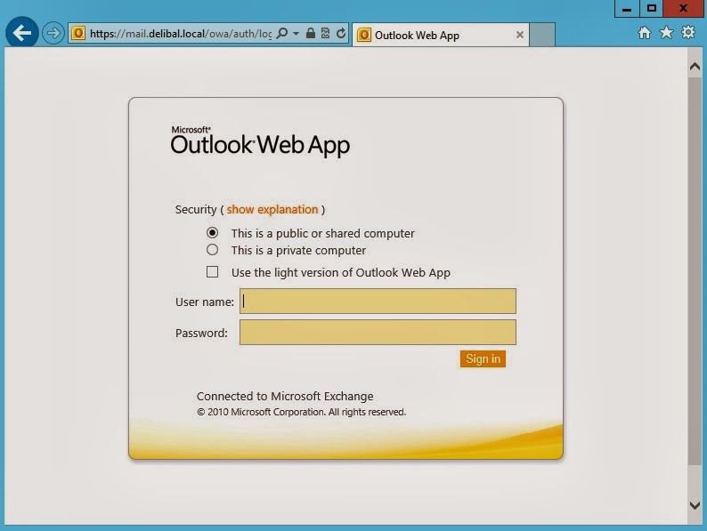Expand the address bar autocomplete dropdown arrow
The width and height of the screenshot is (707, 531).
tap(296, 34)
